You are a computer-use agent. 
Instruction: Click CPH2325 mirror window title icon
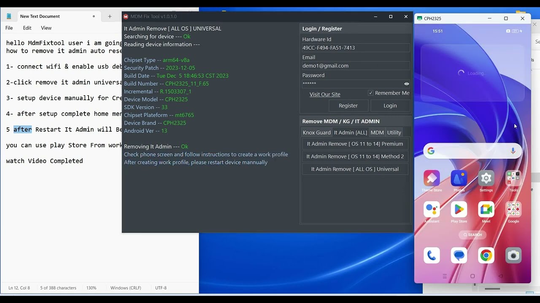(x=419, y=19)
